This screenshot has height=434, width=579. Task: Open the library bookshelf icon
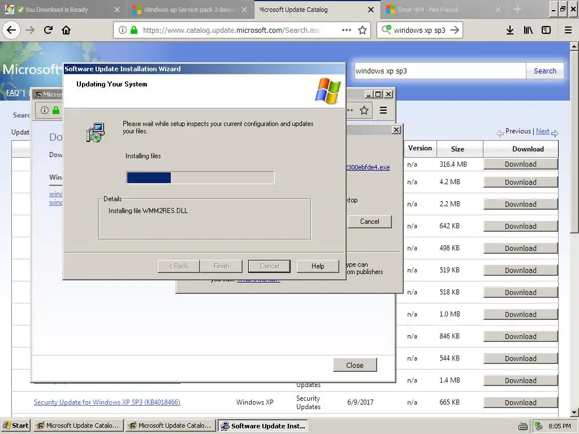(x=528, y=31)
